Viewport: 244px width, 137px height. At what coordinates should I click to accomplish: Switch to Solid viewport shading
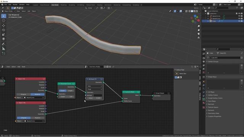[x=192, y=11]
